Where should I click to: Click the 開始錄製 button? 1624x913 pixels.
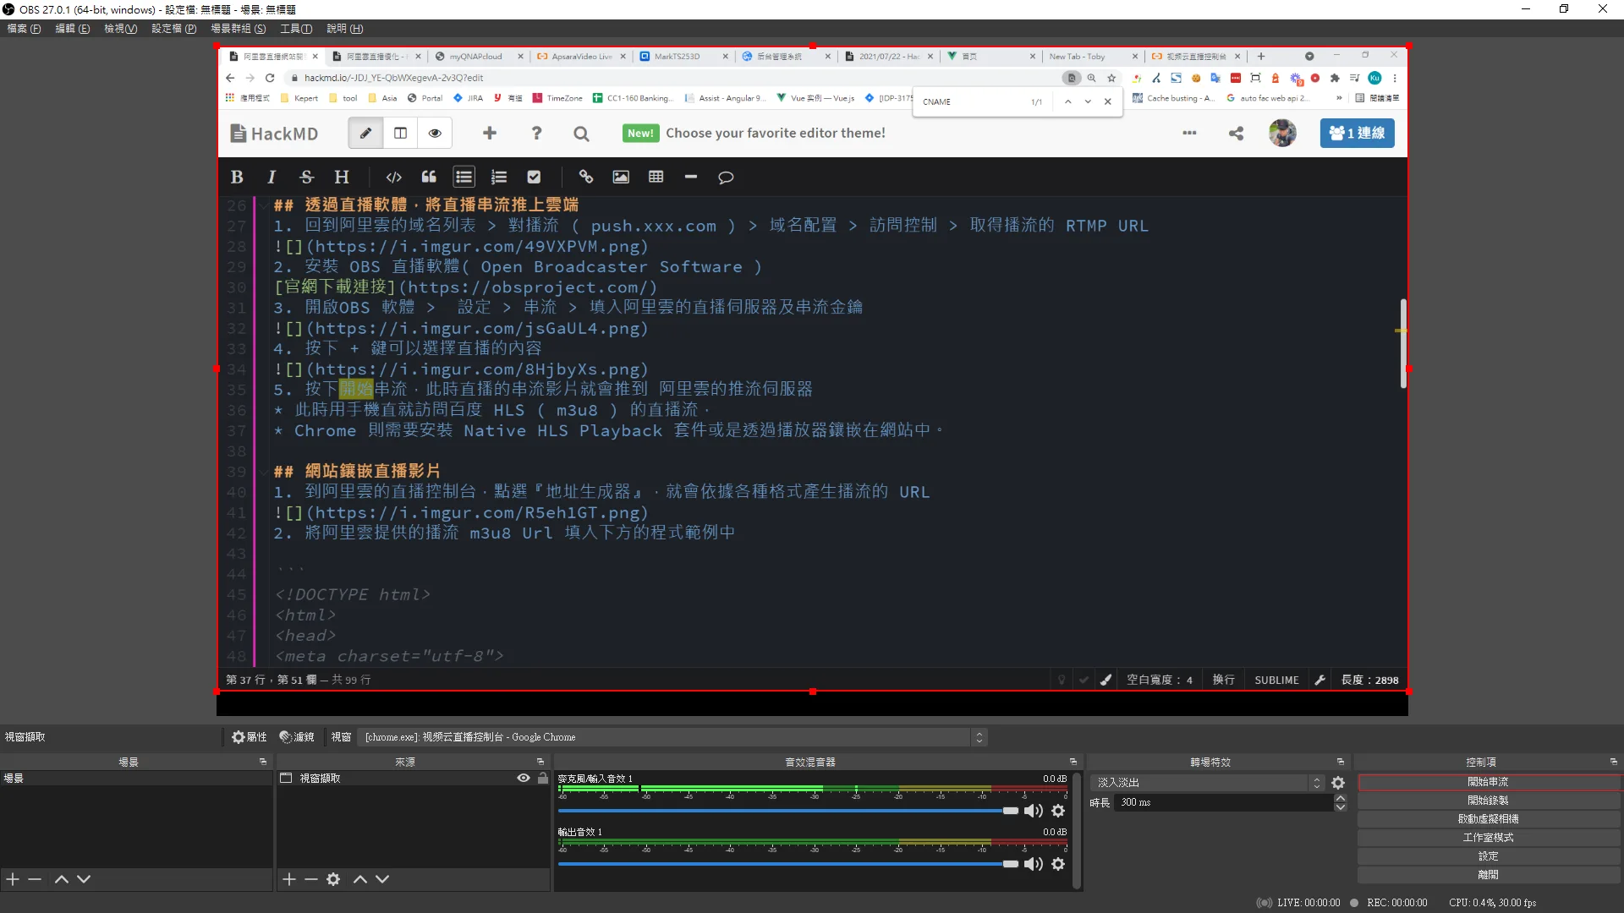coord(1488,801)
